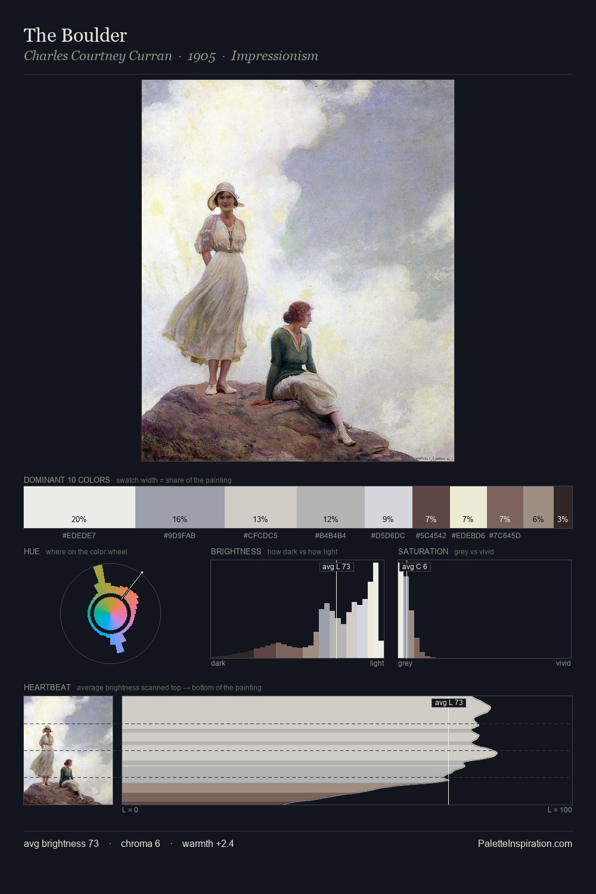Click the Brightness histogram chart

(x=297, y=609)
